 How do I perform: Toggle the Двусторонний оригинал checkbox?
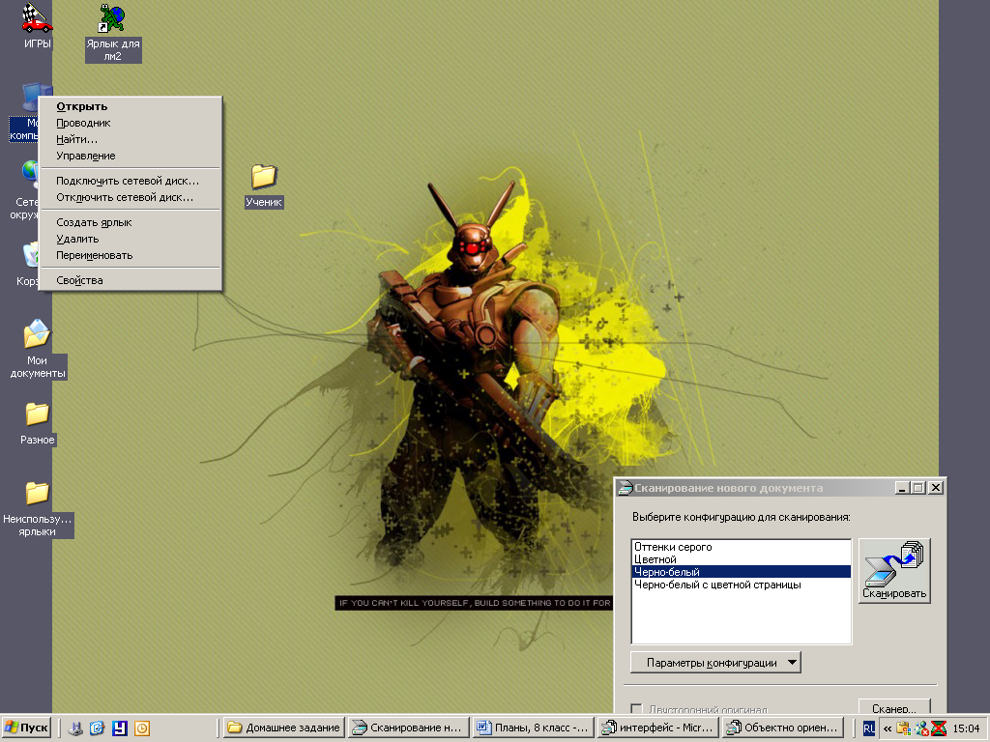636,709
